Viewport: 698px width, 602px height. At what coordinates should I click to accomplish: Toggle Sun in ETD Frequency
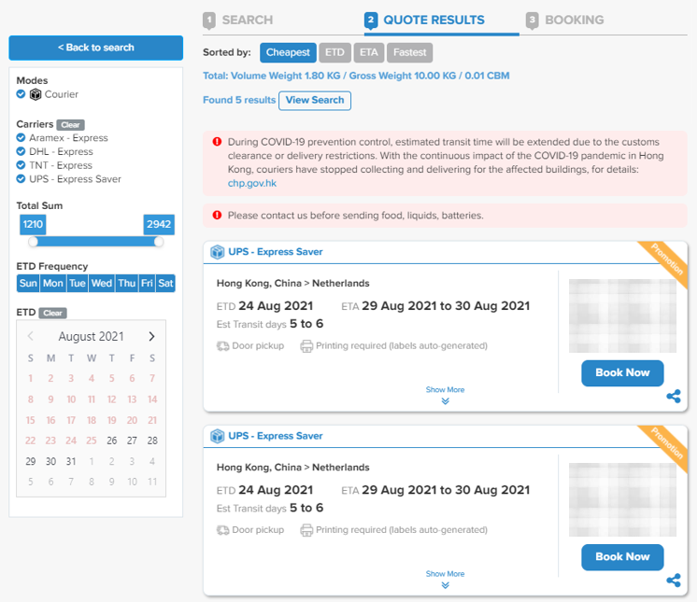pyautogui.click(x=28, y=283)
